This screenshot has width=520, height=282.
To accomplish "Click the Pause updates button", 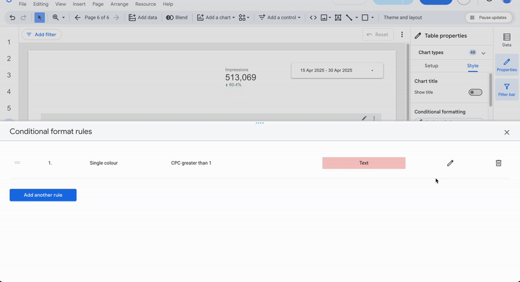I will pyautogui.click(x=489, y=18).
